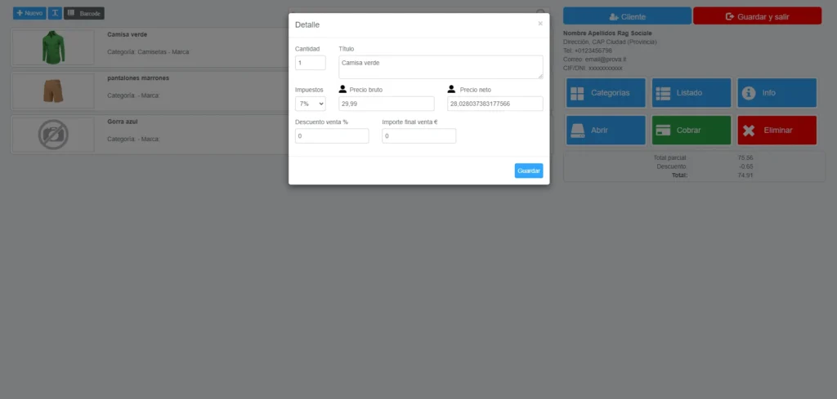Image resolution: width=837 pixels, height=399 pixels.
Task: Click the green shirt thumbnail
Action: click(x=53, y=47)
